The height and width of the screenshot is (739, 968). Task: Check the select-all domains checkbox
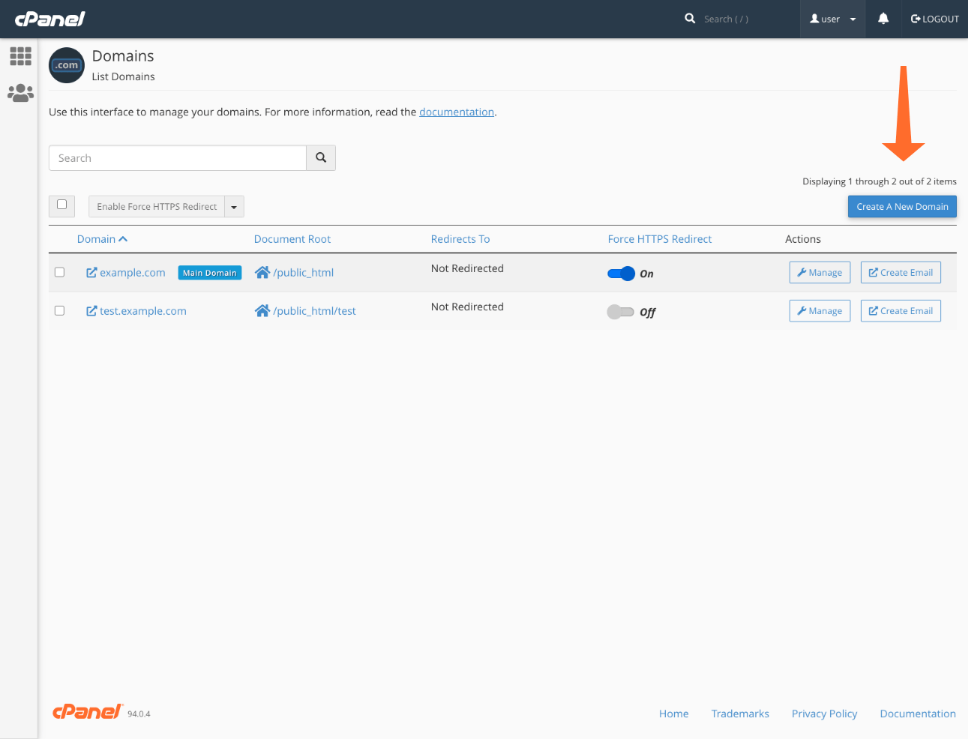click(61, 205)
